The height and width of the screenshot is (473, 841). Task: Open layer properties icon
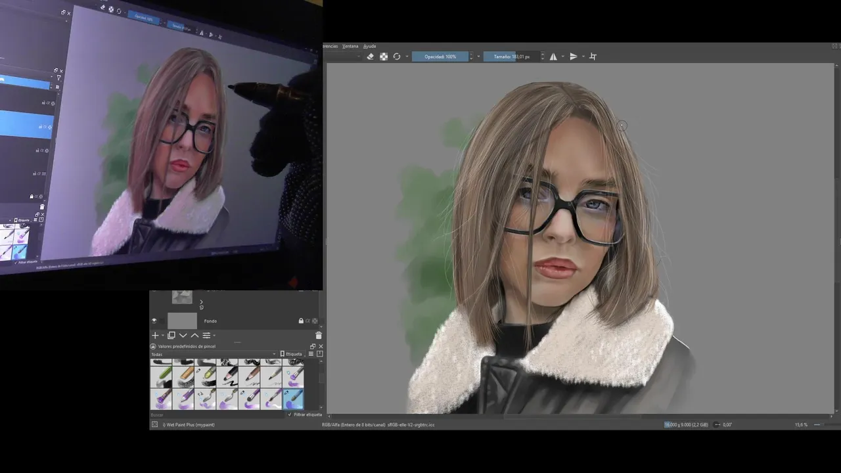206,336
